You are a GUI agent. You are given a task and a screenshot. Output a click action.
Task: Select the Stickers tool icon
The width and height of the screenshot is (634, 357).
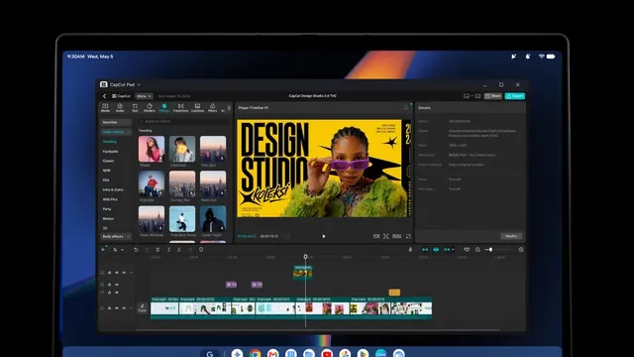[150, 107]
